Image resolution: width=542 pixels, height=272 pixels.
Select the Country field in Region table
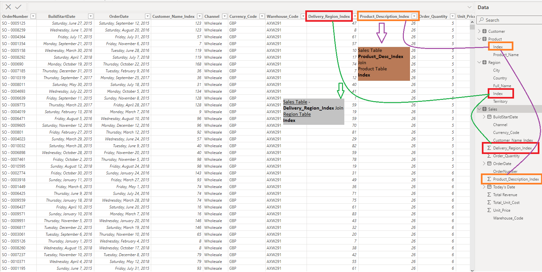[500, 78]
